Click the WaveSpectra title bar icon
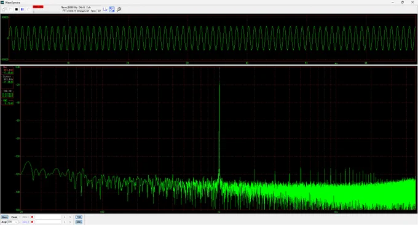The image size is (418, 225). [2, 2]
